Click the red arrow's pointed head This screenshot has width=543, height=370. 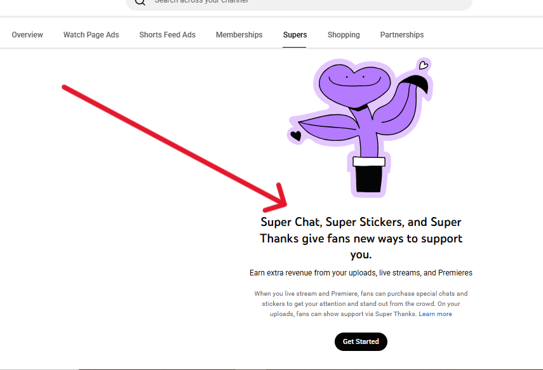coord(276,199)
